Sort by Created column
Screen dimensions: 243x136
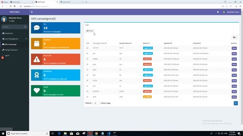click(197, 43)
